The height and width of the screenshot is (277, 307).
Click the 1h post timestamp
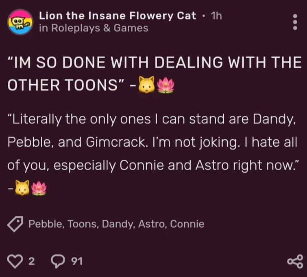point(216,16)
